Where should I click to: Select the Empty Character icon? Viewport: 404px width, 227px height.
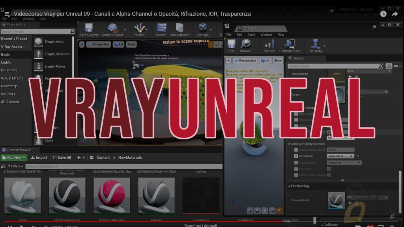38,54
